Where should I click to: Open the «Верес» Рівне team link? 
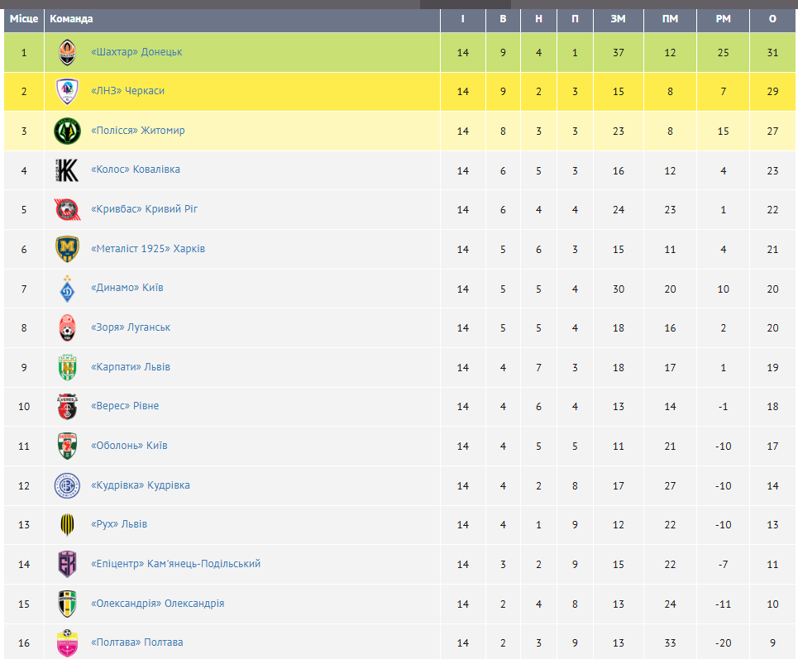click(124, 406)
